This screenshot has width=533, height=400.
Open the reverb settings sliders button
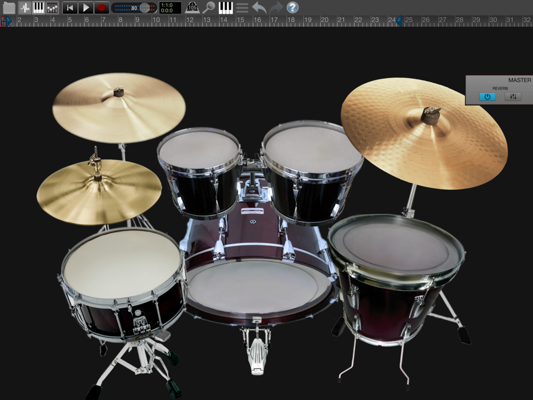pyautogui.click(x=513, y=97)
